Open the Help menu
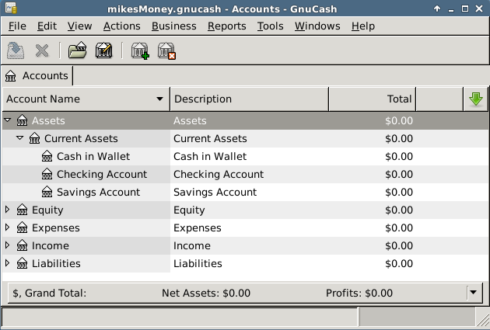This screenshot has width=490, height=330. tap(363, 26)
